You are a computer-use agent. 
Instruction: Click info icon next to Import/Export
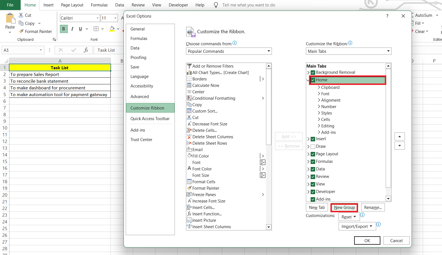tap(378, 224)
